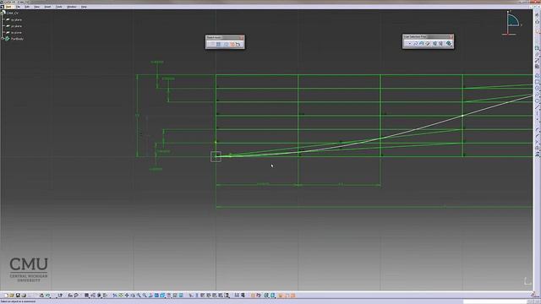This screenshot has height=304, width=541.
Task: Click the Save icon
Action: pos(18,296)
